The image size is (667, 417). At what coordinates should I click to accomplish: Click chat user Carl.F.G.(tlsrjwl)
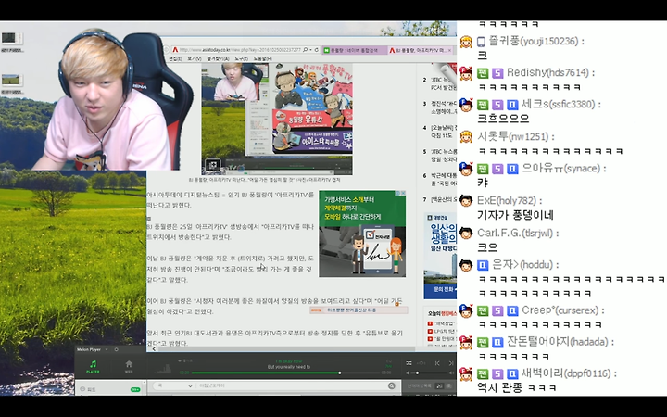click(x=515, y=233)
